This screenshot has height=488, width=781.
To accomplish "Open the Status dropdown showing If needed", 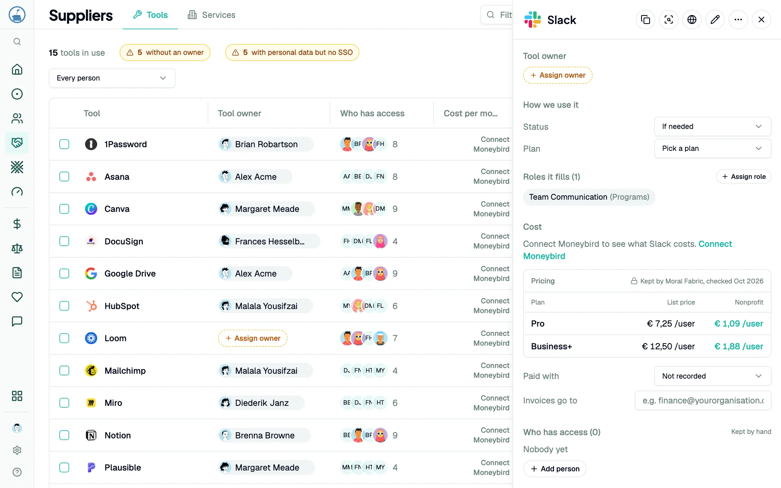I will (712, 126).
